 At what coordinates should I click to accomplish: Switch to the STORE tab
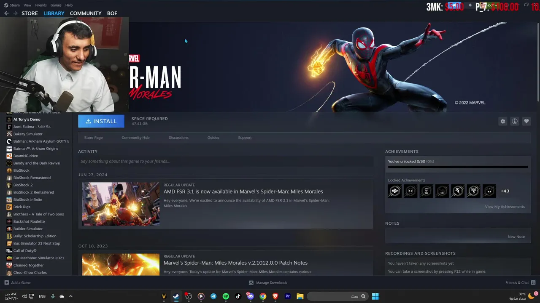[30, 13]
